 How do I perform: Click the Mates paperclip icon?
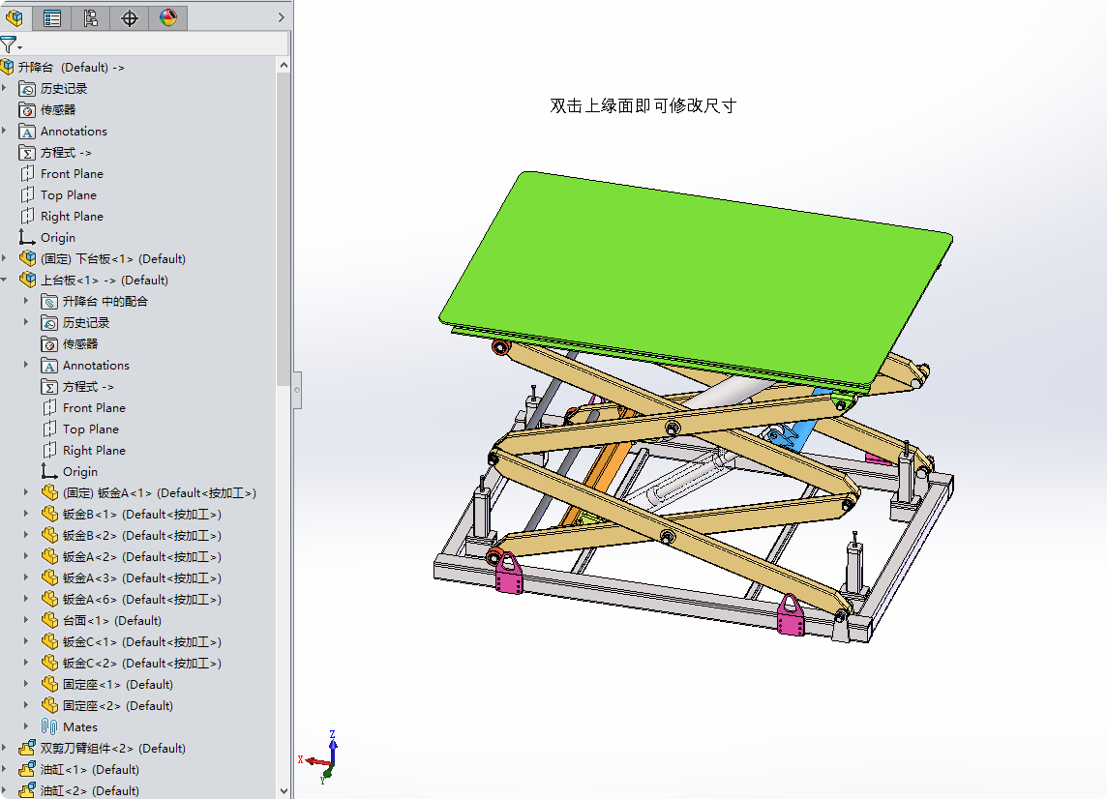point(49,726)
